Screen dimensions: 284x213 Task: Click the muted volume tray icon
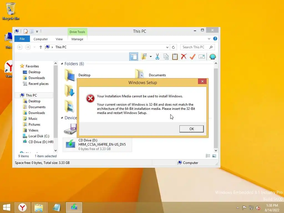point(258,208)
